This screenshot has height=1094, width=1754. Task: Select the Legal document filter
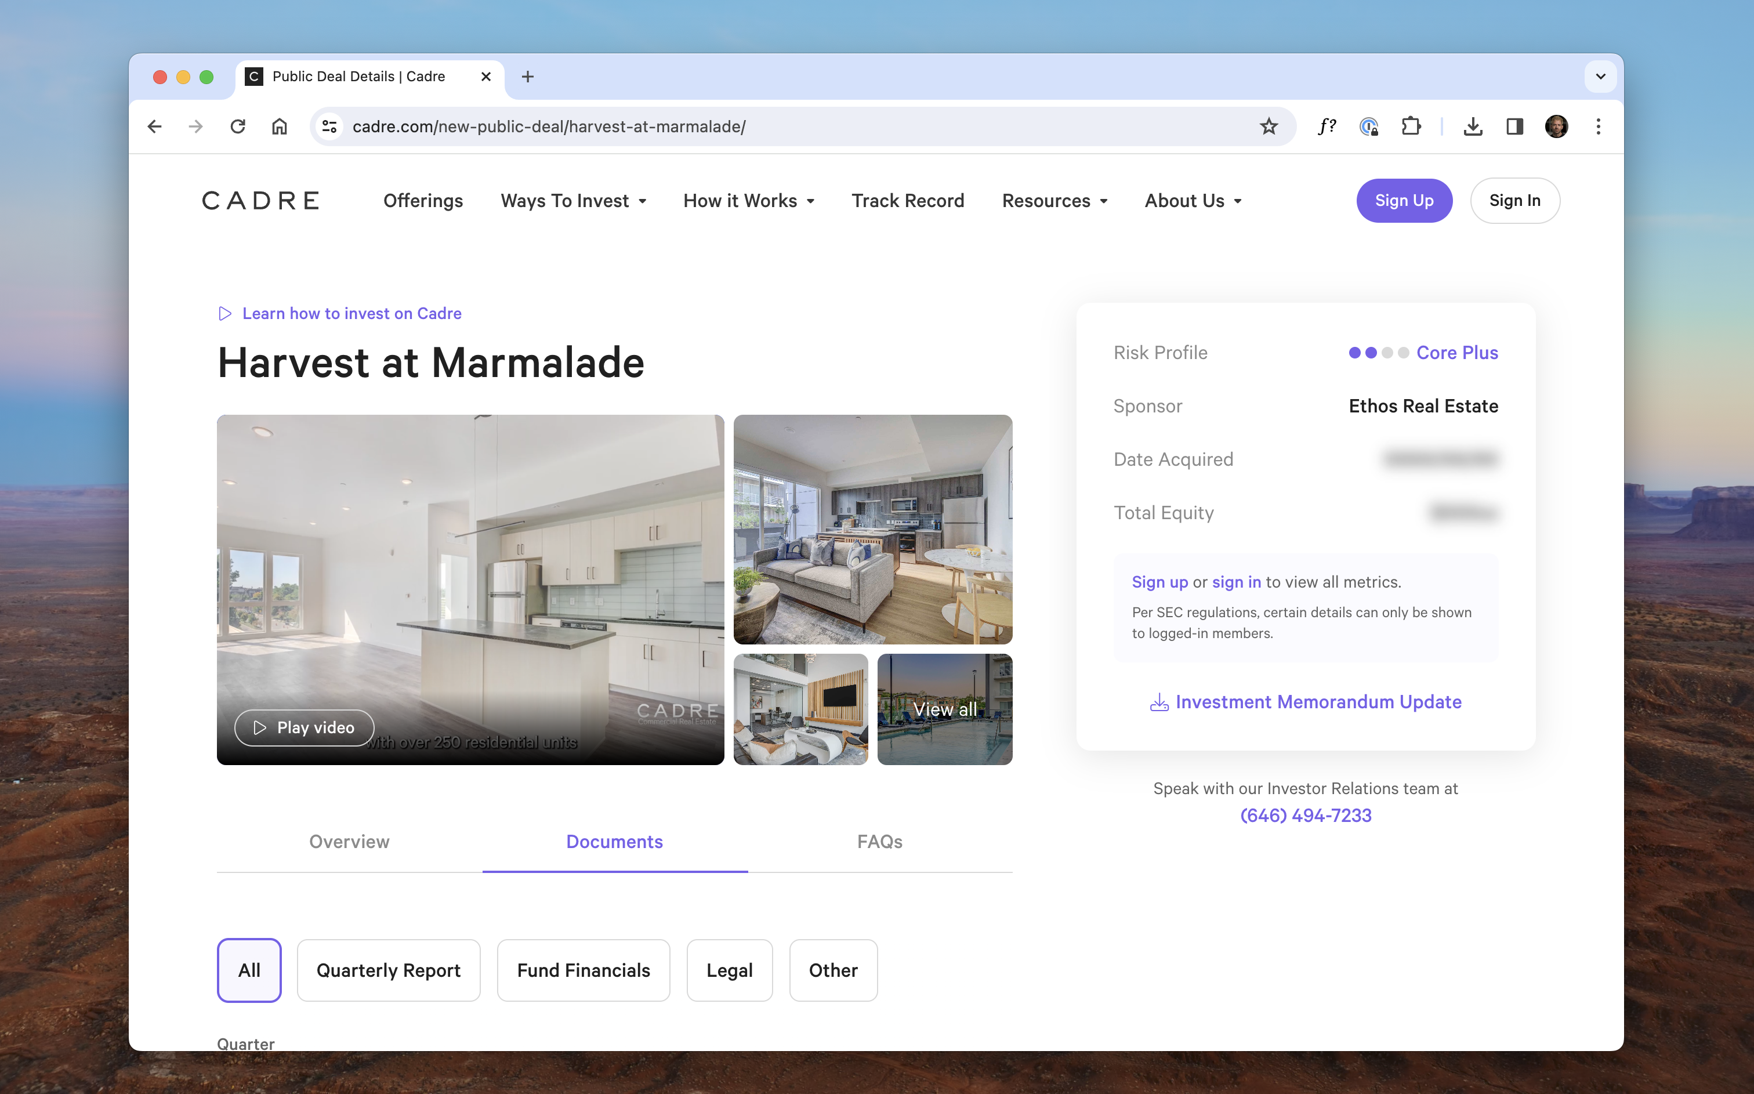pyautogui.click(x=729, y=970)
